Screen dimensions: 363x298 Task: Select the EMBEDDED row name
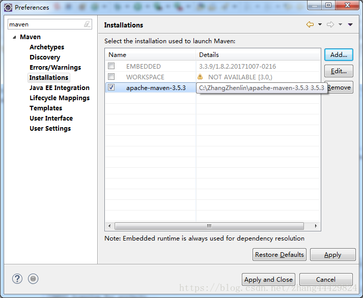(144, 66)
